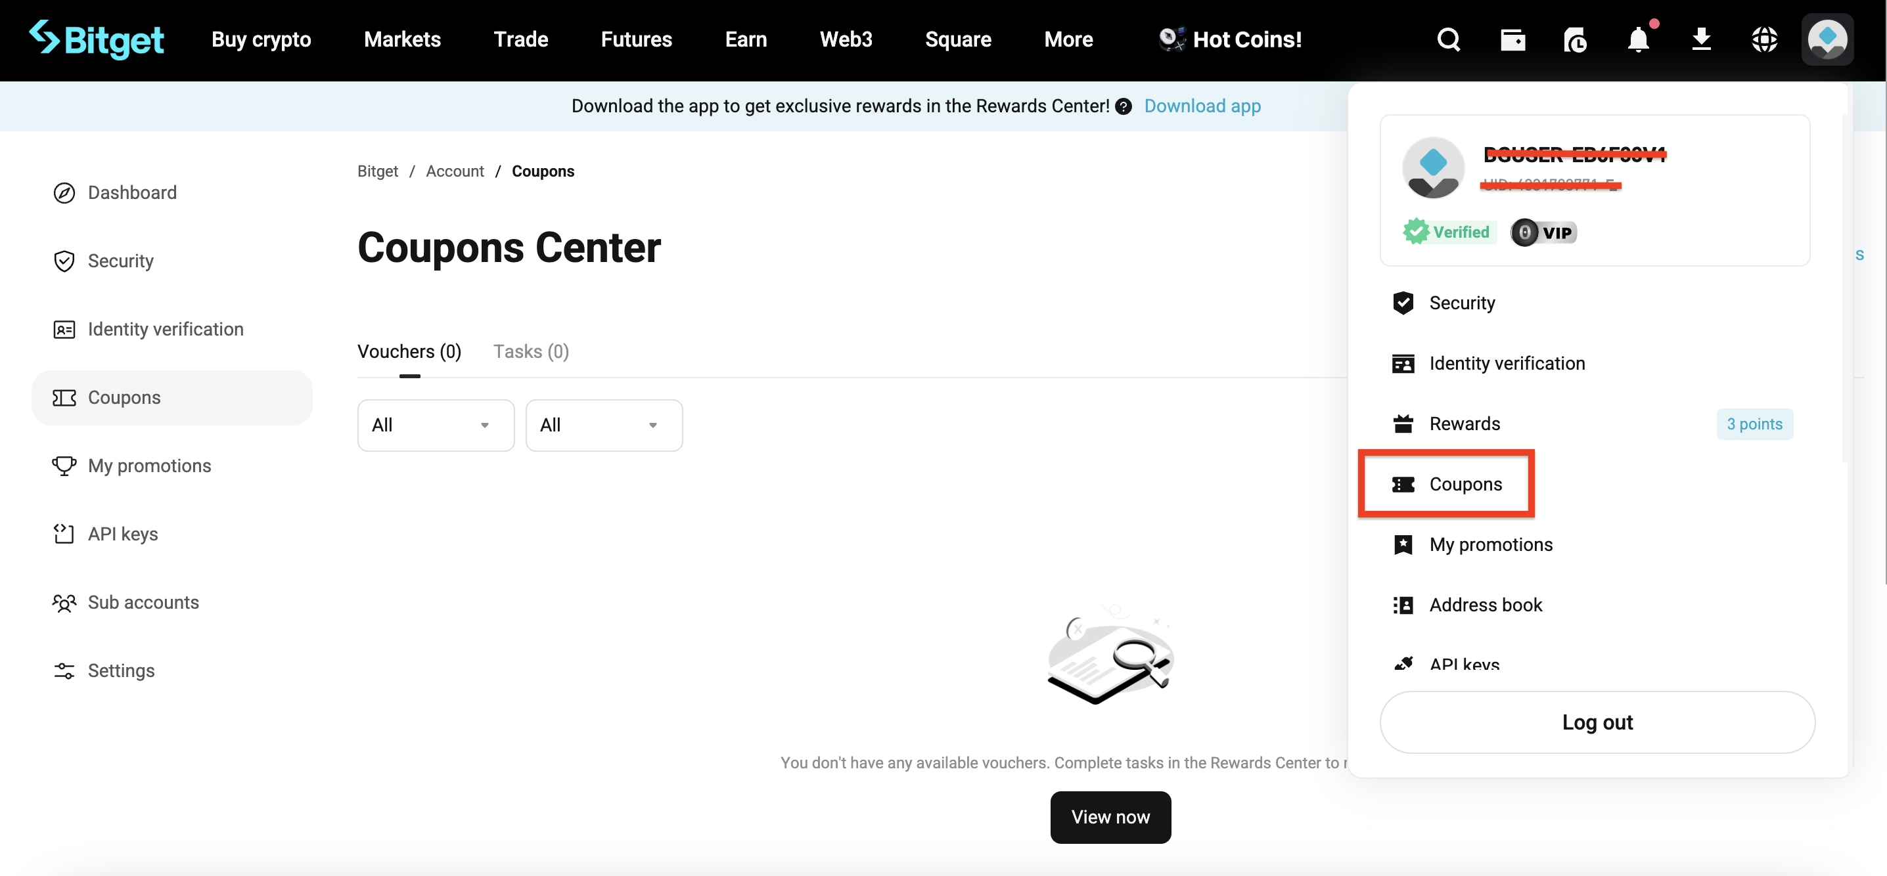The image size is (1887, 876).
Task: Select My promotions text in profile menu
Action: point(1491,545)
